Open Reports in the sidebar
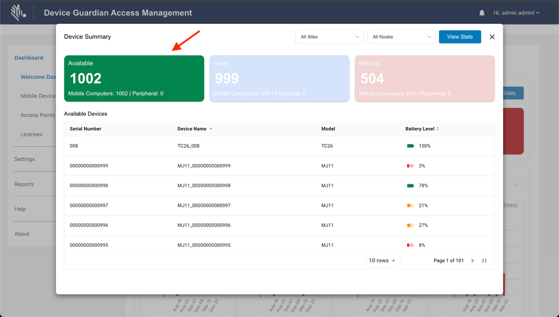Screen dimensions: 559x317 click(24, 184)
